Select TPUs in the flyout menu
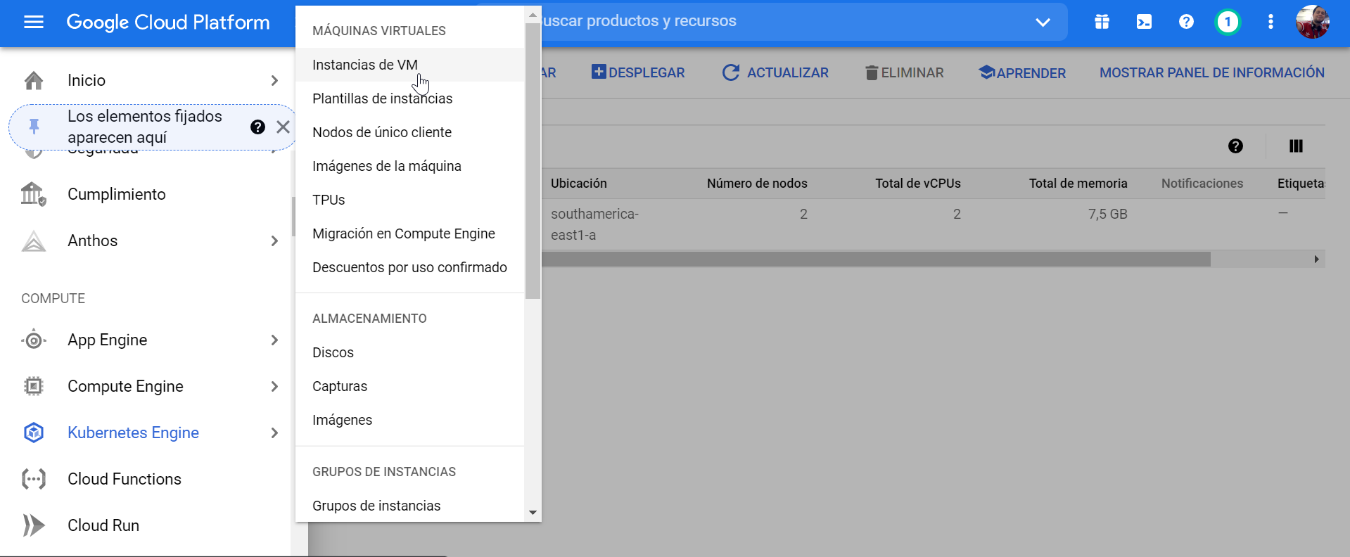1350x557 pixels. point(410,200)
